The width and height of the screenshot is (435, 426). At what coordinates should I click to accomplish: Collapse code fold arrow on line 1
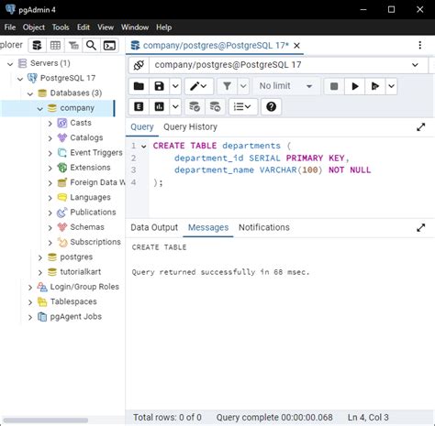pos(143,147)
